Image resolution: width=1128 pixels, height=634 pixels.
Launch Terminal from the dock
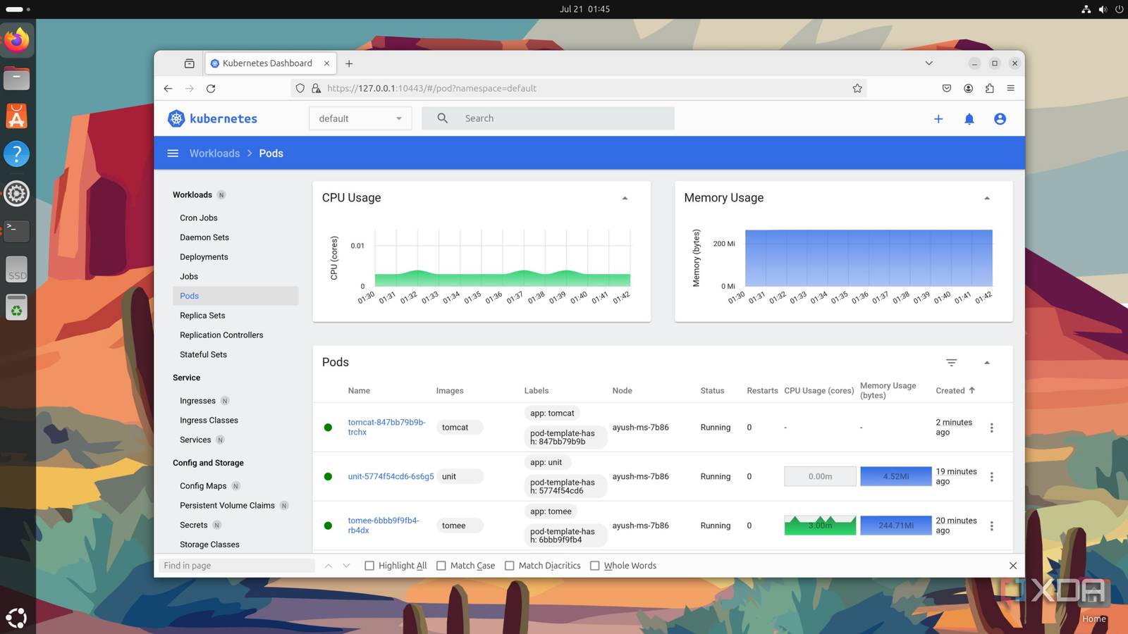point(17,230)
